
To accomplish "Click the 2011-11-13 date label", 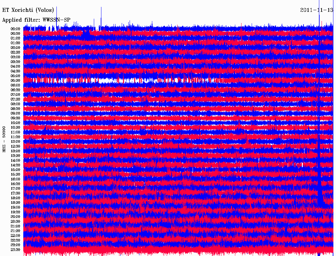I will tap(317, 10).
